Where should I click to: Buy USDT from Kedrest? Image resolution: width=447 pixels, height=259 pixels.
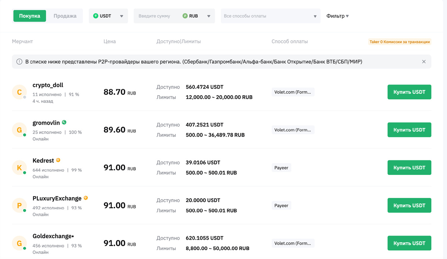click(409, 167)
